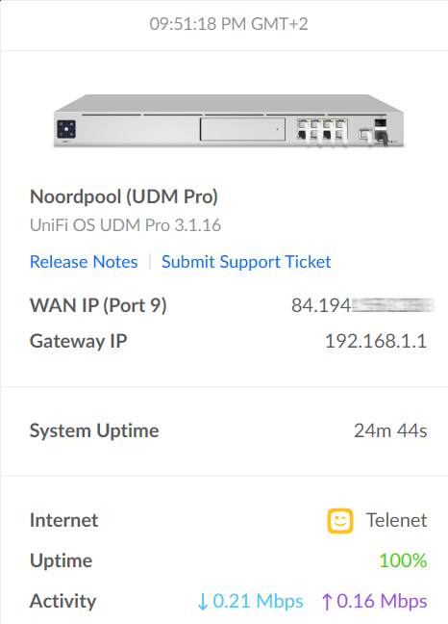This screenshot has height=624, width=448.
Task: Select the blurred WAN IP address
Action: 362,305
